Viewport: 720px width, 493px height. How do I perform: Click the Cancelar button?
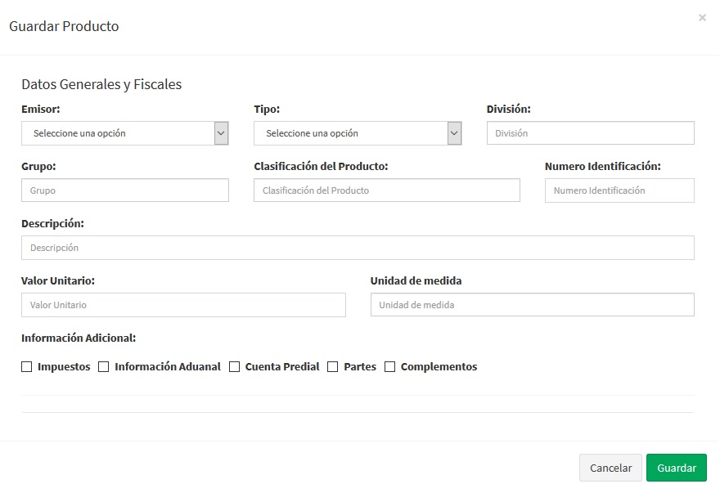coord(610,468)
